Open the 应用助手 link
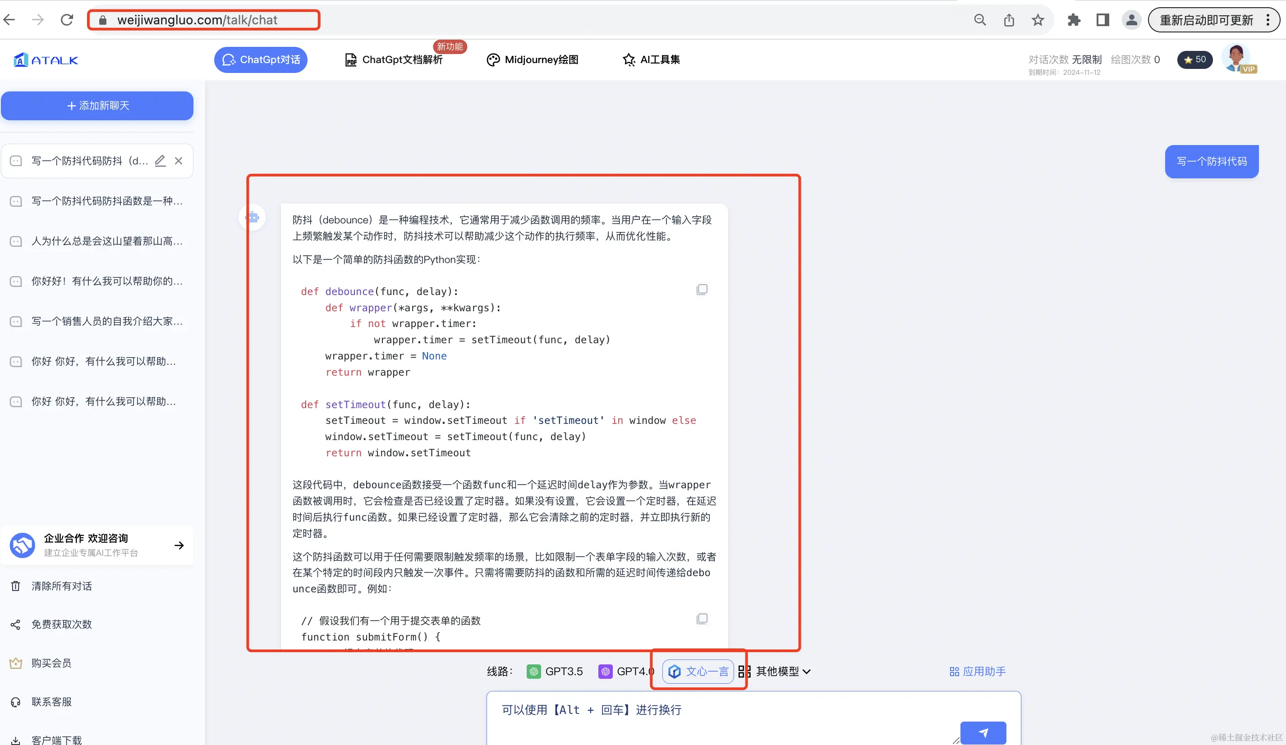The width and height of the screenshot is (1286, 745). point(977,671)
